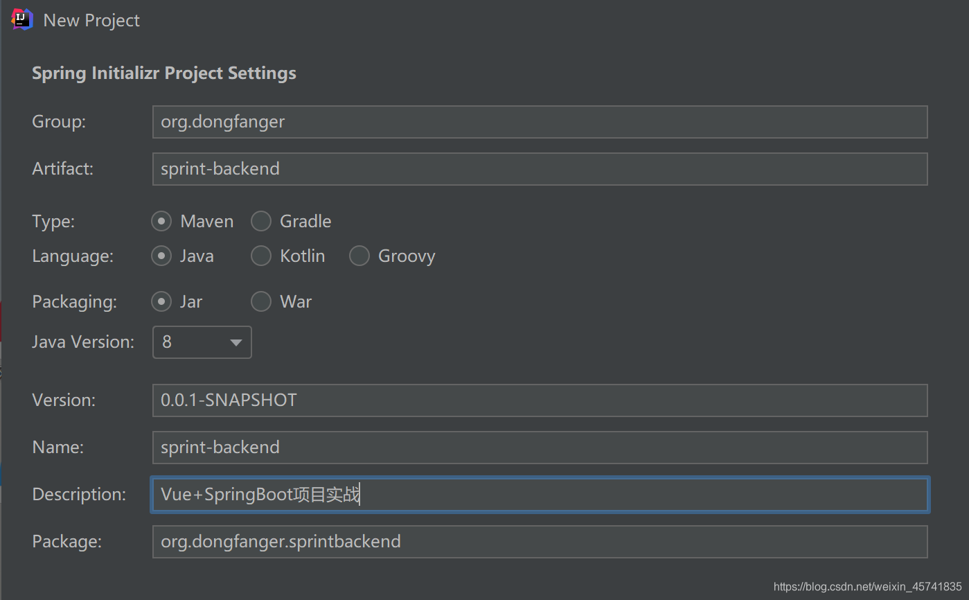Click the Package field with org.dongfanger.sprintbackend
This screenshot has height=600, width=969.
click(540, 542)
